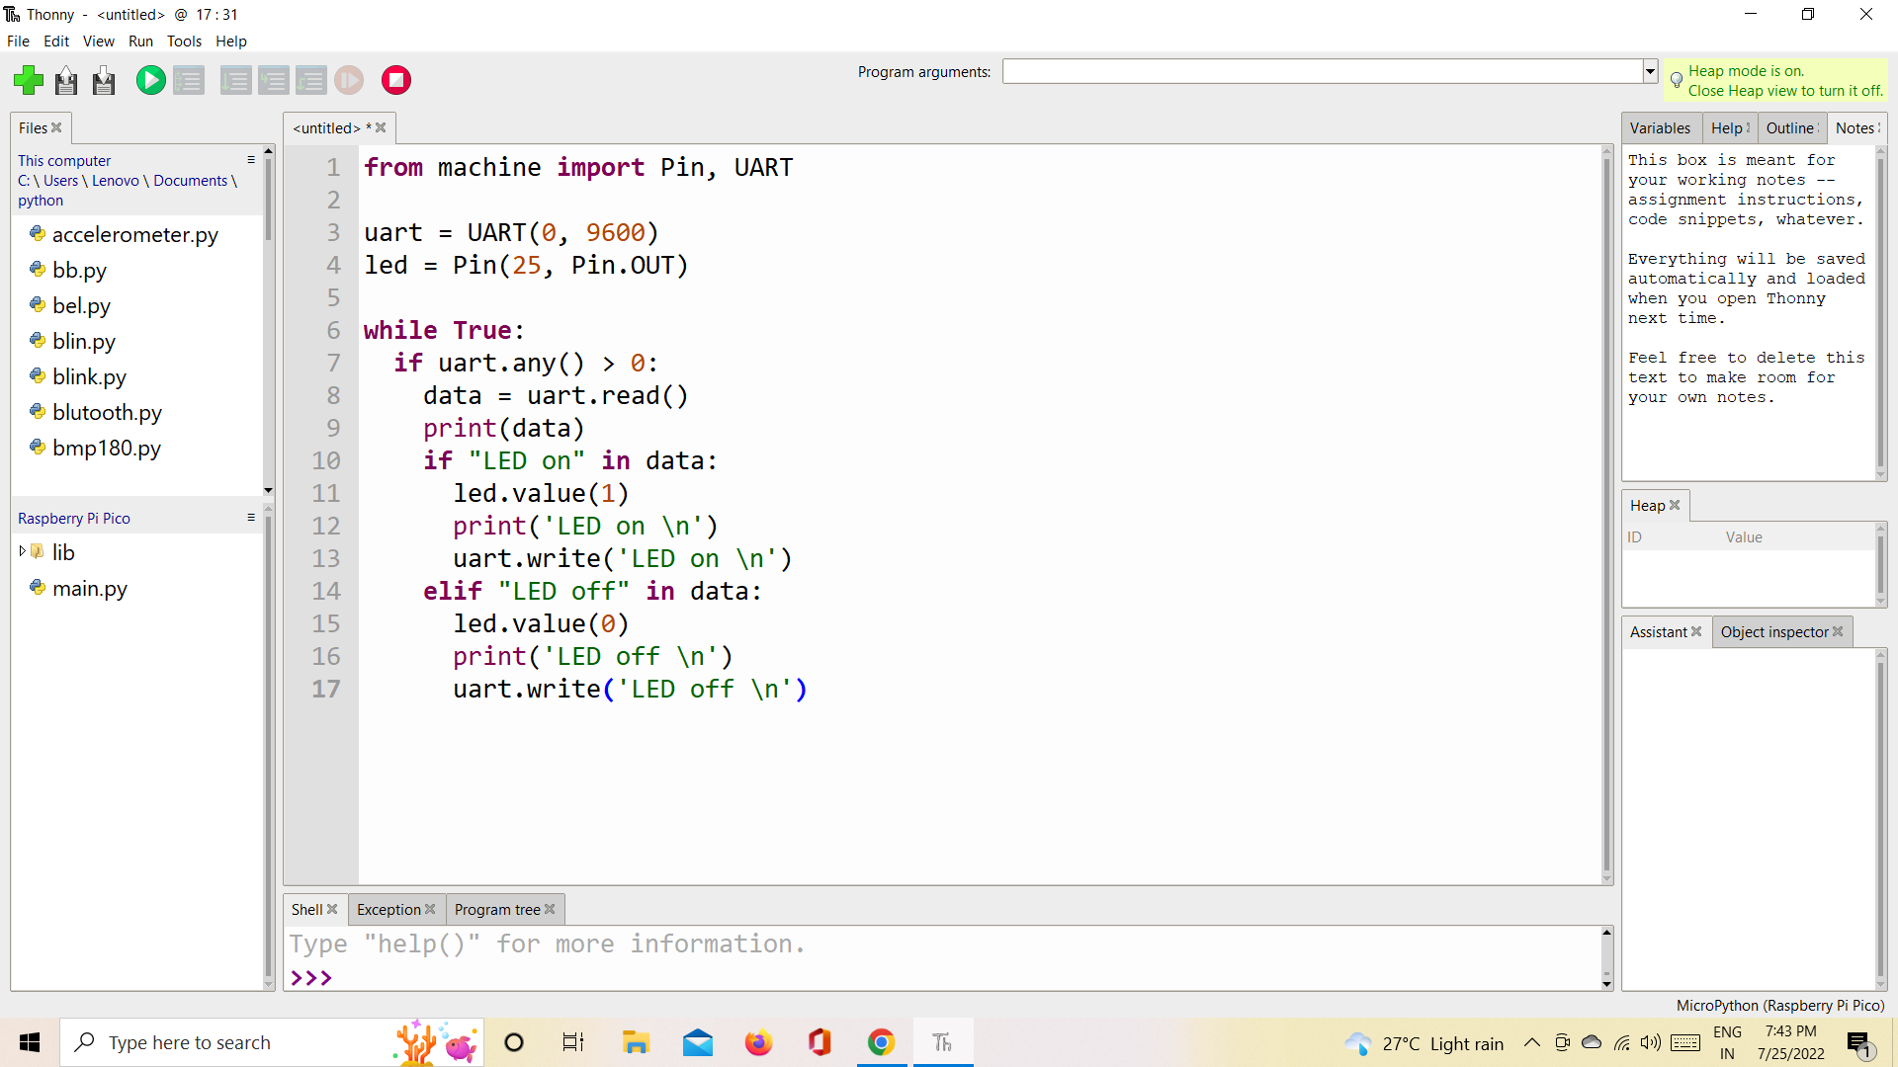This screenshot has width=1898, height=1067.
Task: Click the Shell input field
Action: tap(948, 977)
